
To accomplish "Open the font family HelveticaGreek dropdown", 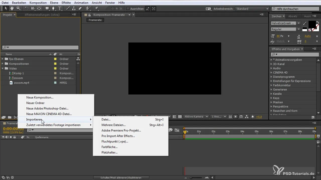I will pyautogui.click(x=298, y=23).
